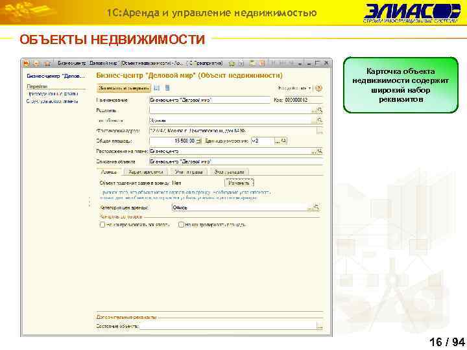Image resolution: width=467 pixels, height=350 pixels.
Task: Open Структура всего объекта link in sidebar
Action: [53, 102]
